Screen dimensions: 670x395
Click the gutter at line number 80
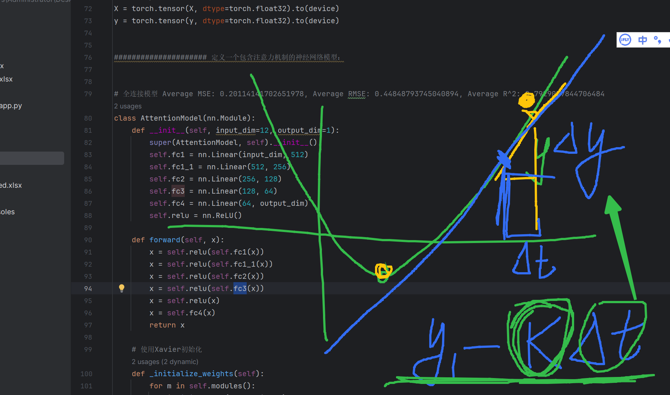tap(88, 118)
